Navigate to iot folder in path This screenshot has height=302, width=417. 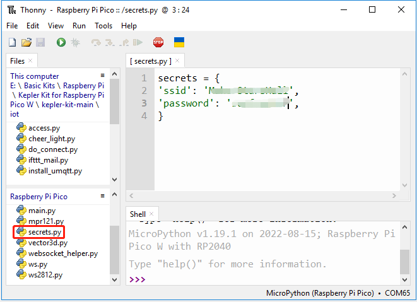pyautogui.click(x=15, y=114)
